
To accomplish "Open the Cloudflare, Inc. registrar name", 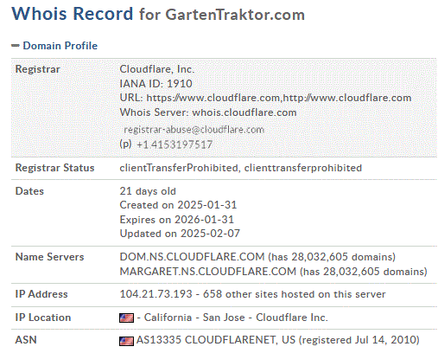I will pos(157,69).
